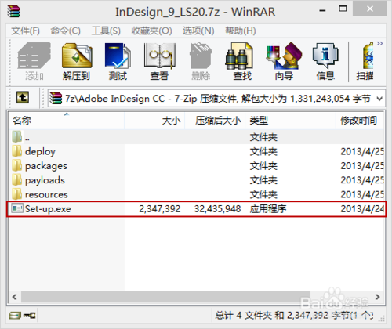The height and width of the screenshot is (329, 392).
Task: Select the deploy folder icon
Action: [17, 151]
